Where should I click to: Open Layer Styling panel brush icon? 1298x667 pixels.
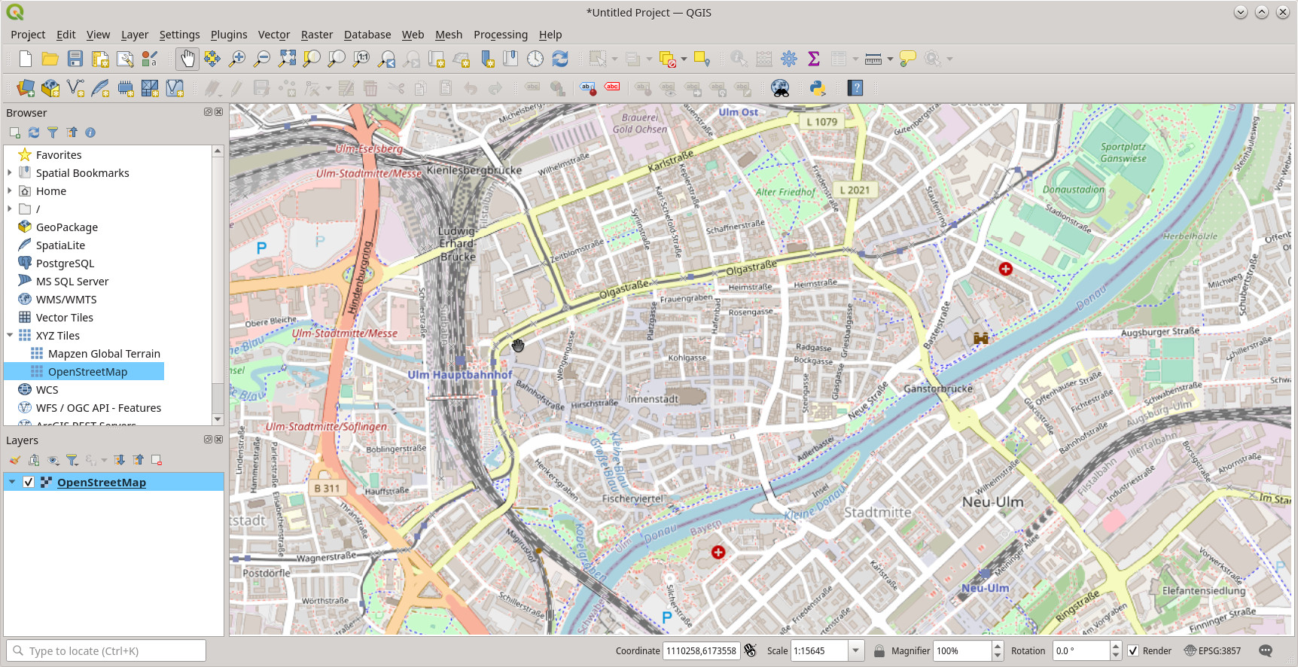point(15,460)
